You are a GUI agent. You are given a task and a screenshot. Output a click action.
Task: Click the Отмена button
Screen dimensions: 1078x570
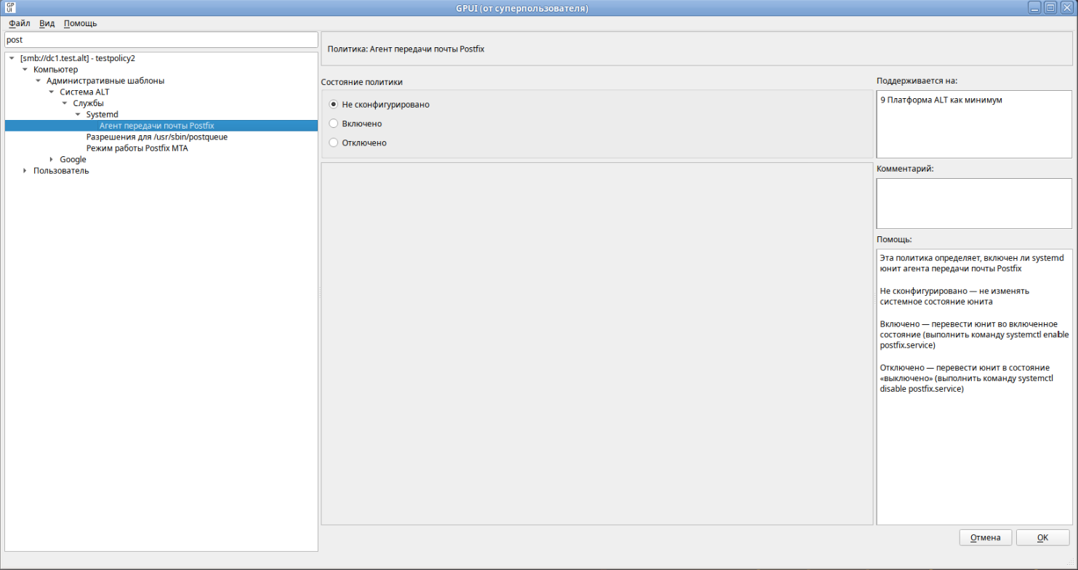click(986, 538)
